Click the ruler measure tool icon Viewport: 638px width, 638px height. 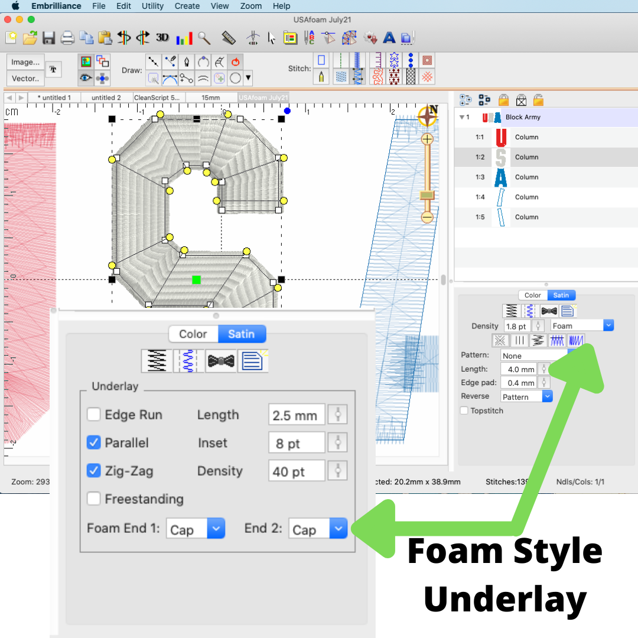pyautogui.click(x=229, y=38)
